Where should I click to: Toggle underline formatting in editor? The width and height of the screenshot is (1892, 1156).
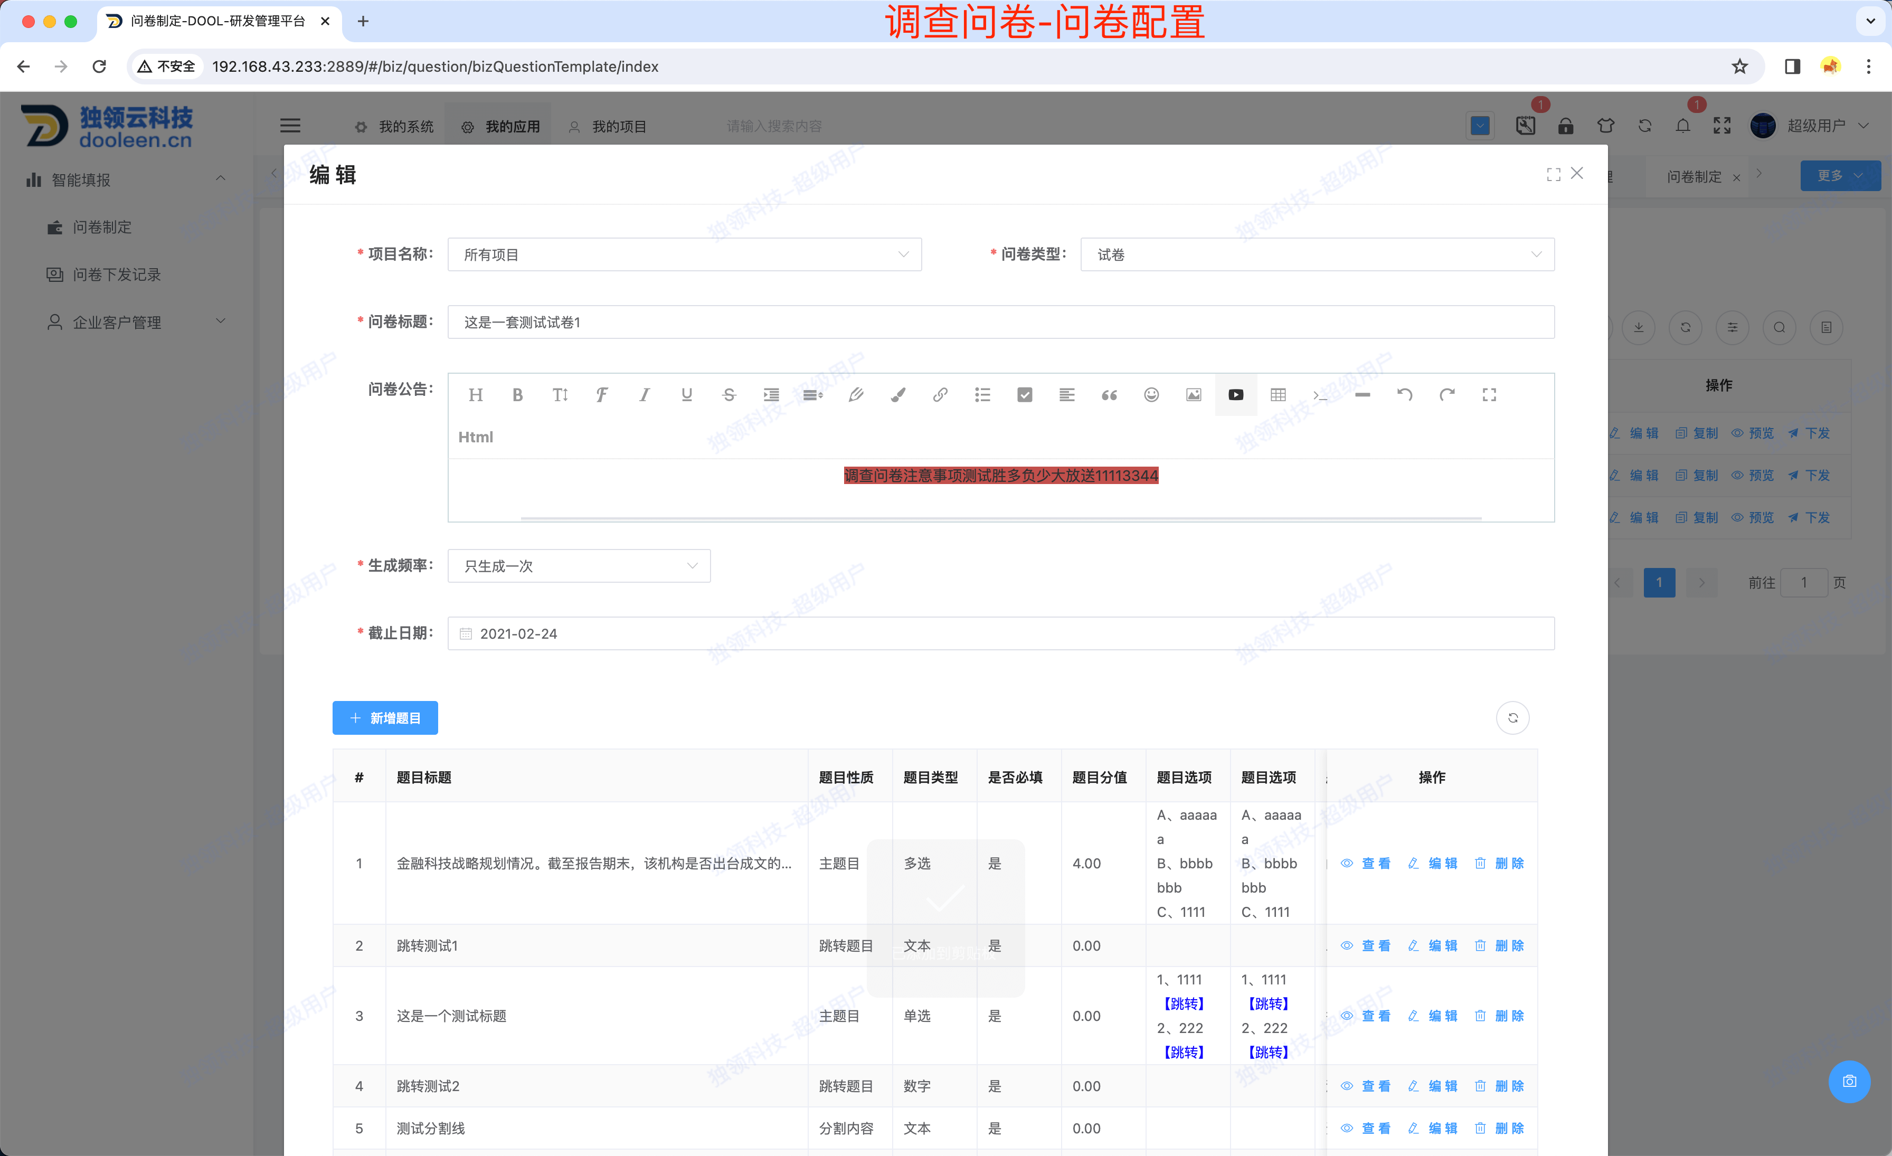click(686, 394)
